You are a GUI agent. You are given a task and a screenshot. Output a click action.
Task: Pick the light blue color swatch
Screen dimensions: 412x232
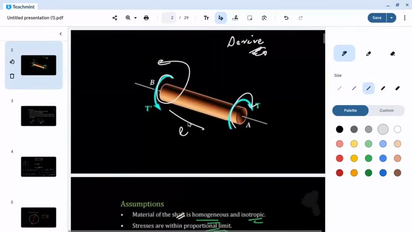[x=383, y=144]
